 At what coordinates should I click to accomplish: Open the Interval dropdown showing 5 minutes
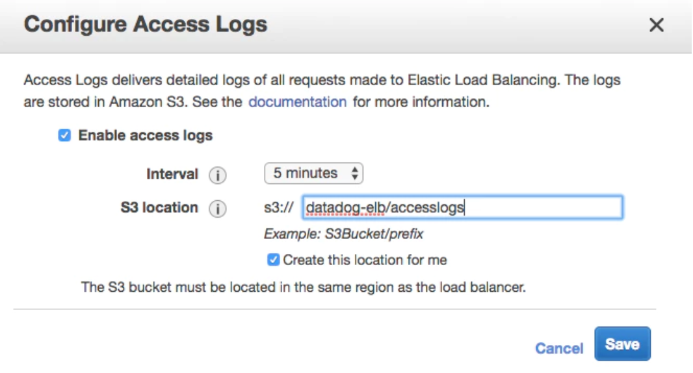pos(313,174)
